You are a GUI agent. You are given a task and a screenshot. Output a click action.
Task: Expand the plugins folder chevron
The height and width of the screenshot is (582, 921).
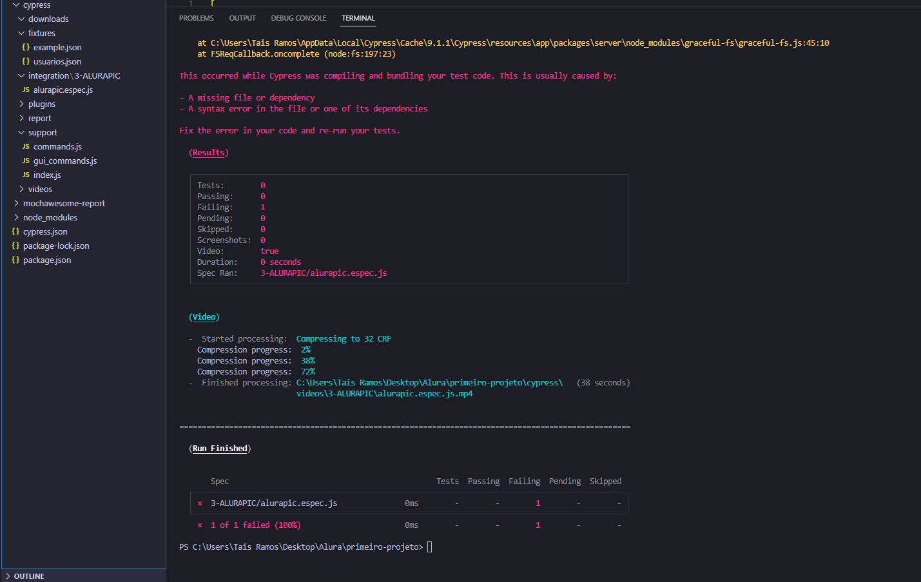(21, 104)
